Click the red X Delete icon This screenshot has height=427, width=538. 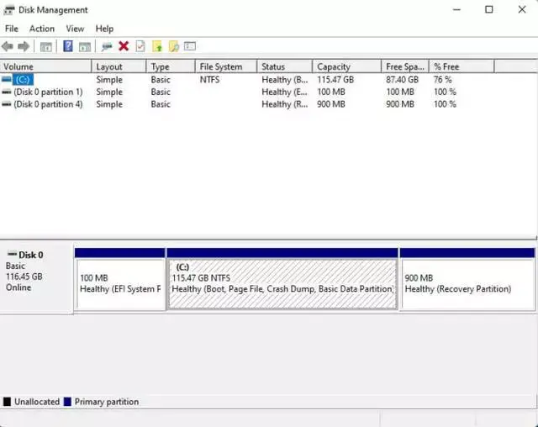tap(124, 46)
